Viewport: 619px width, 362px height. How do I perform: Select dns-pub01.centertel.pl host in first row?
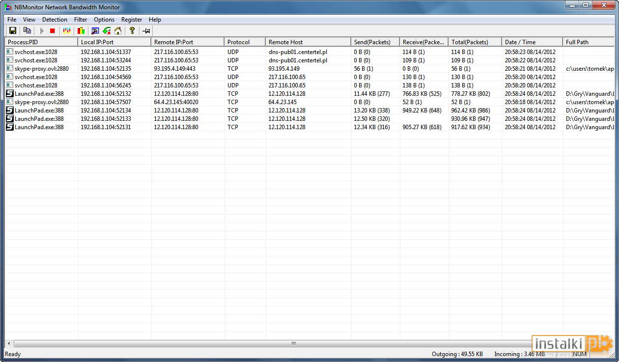click(298, 52)
